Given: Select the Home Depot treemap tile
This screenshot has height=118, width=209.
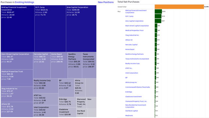Looking at the screenshot, I should (x=59, y=65).
